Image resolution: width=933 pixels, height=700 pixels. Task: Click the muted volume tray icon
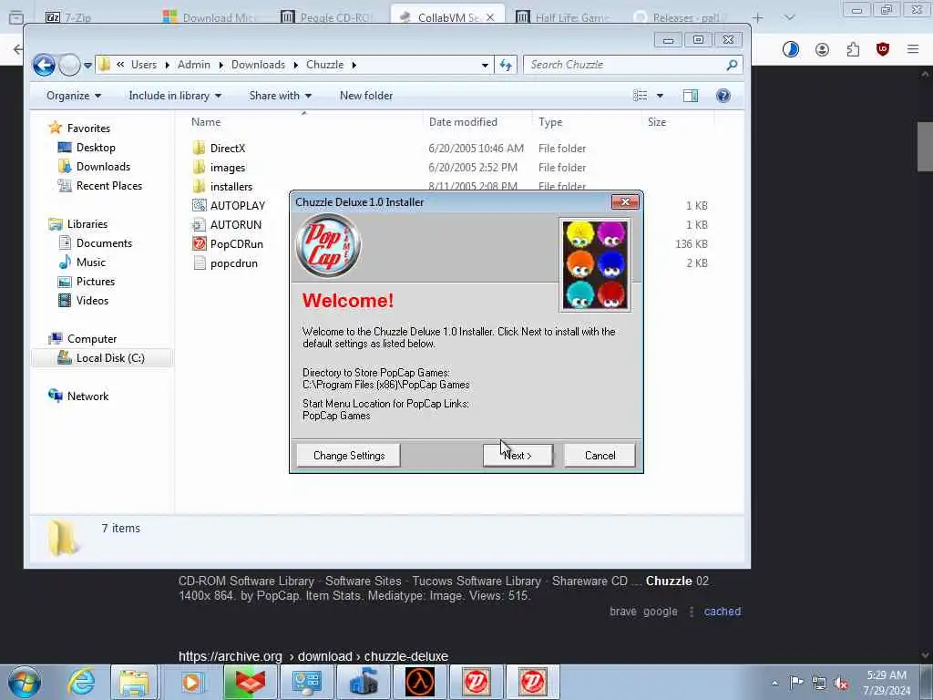pyautogui.click(x=841, y=683)
